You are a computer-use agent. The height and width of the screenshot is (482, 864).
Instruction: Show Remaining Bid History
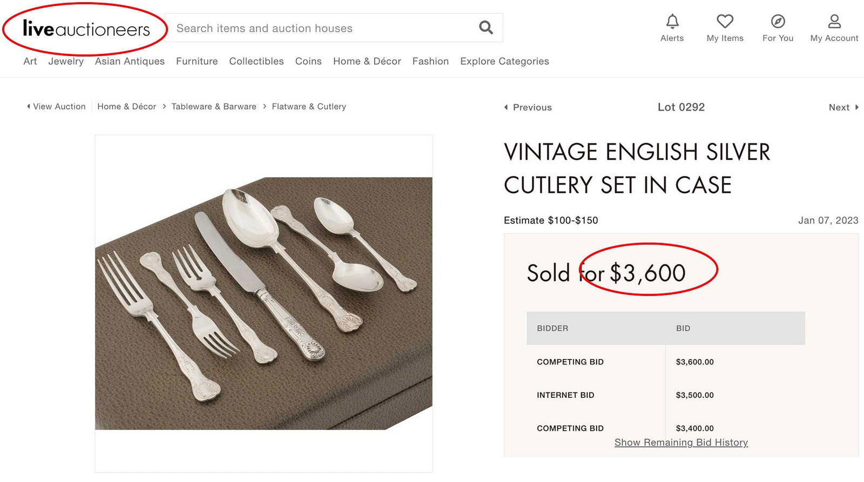coord(681,442)
